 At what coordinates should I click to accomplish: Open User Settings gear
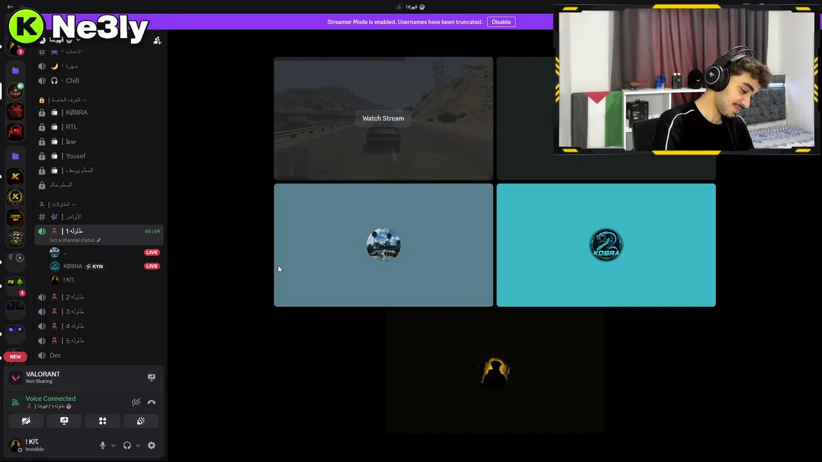[152, 445]
